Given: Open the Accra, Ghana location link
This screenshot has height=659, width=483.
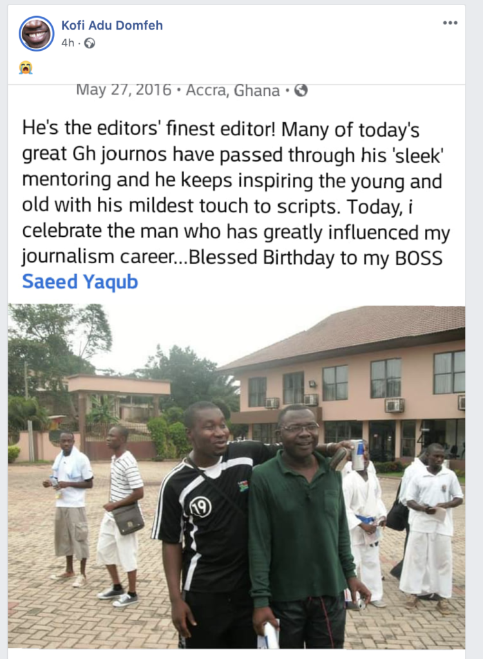Looking at the screenshot, I should [232, 90].
